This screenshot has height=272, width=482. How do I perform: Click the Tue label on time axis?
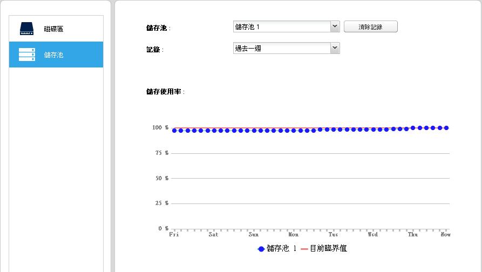333,235
